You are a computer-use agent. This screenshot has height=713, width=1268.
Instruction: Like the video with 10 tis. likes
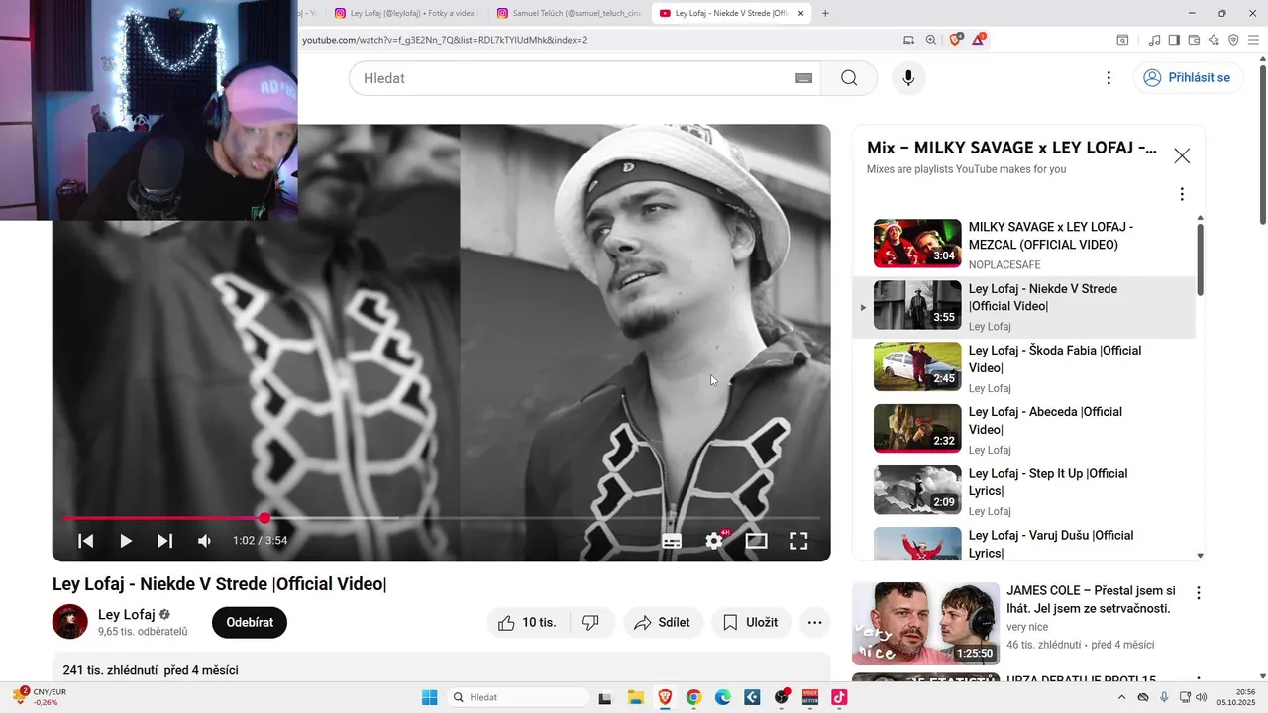(529, 622)
